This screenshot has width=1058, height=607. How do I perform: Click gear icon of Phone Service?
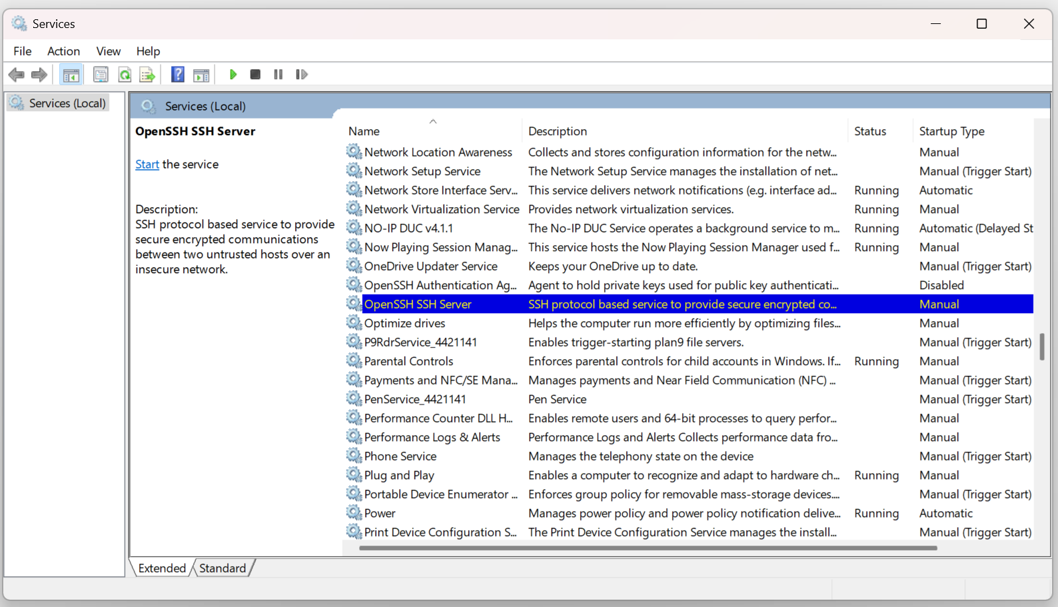354,456
